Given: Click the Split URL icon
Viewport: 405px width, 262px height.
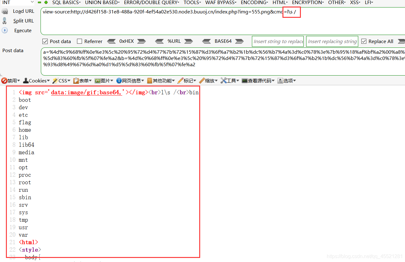Looking at the screenshot, I should (x=4, y=21).
